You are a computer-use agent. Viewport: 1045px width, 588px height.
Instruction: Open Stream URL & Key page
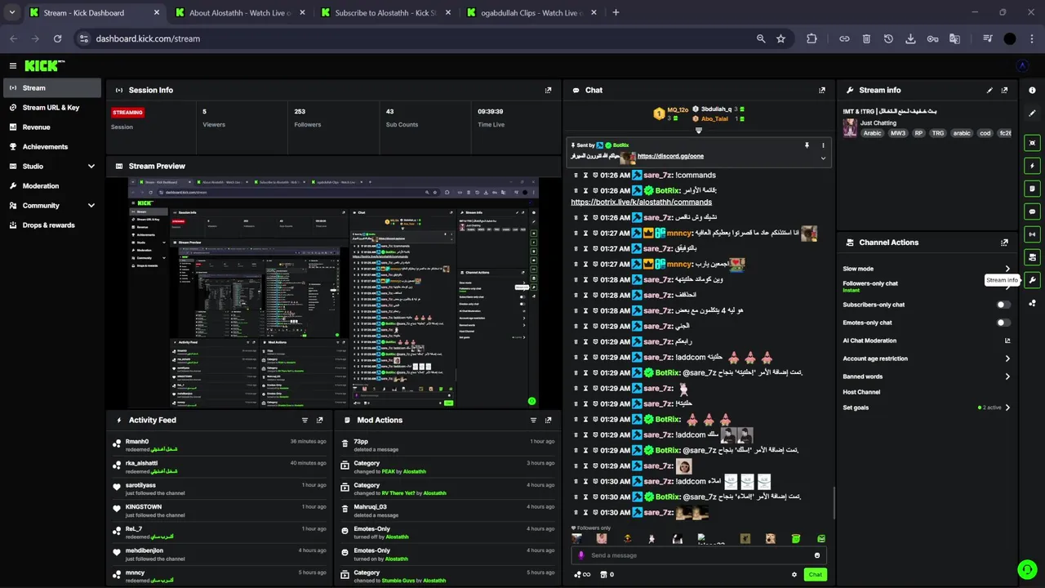(51, 108)
